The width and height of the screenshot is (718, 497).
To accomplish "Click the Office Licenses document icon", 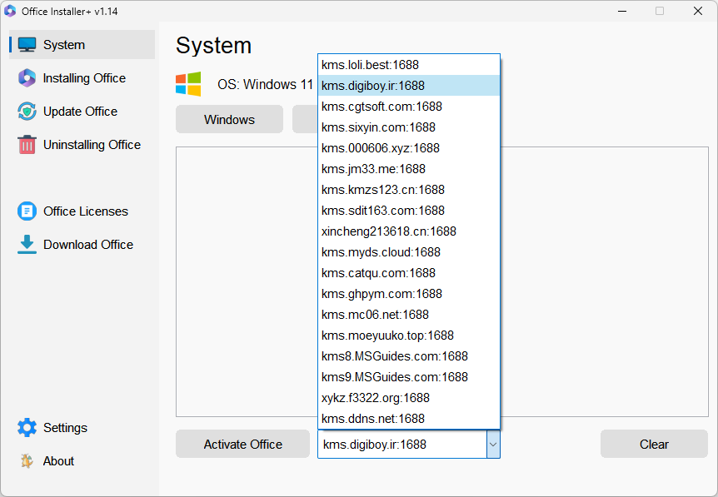I will [x=27, y=211].
